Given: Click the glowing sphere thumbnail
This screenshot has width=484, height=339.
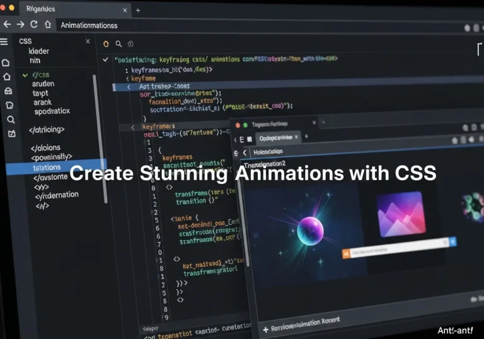Looking at the screenshot, I should 310,231.
